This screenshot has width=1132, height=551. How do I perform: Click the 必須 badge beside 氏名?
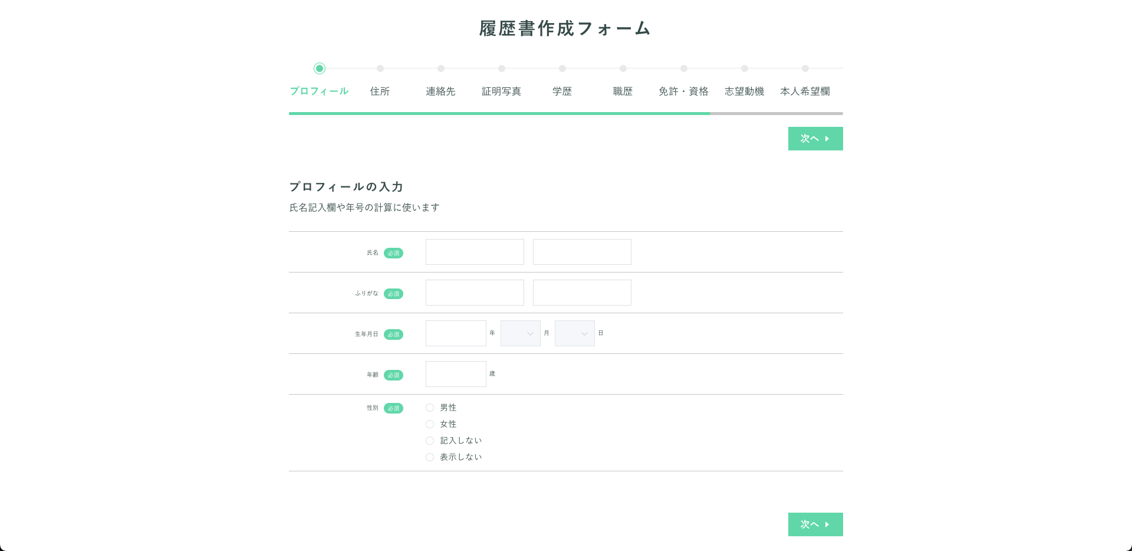(x=393, y=253)
